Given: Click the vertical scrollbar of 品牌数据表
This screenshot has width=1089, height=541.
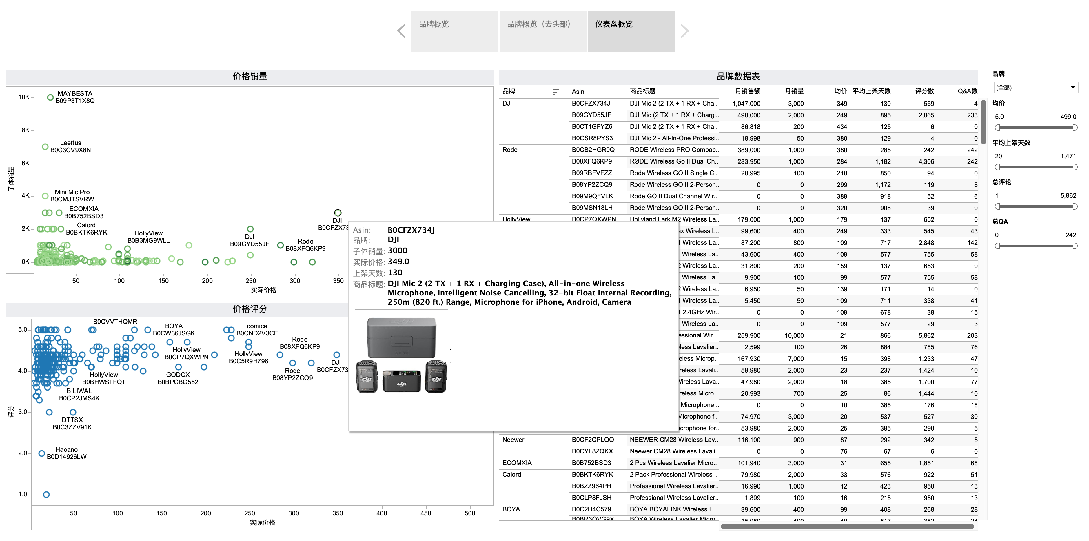Looking at the screenshot, I should pyautogui.click(x=983, y=123).
